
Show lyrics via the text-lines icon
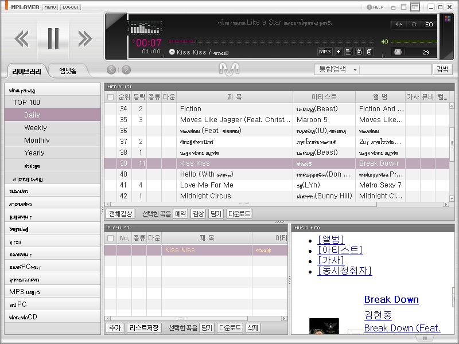tap(349, 52)
